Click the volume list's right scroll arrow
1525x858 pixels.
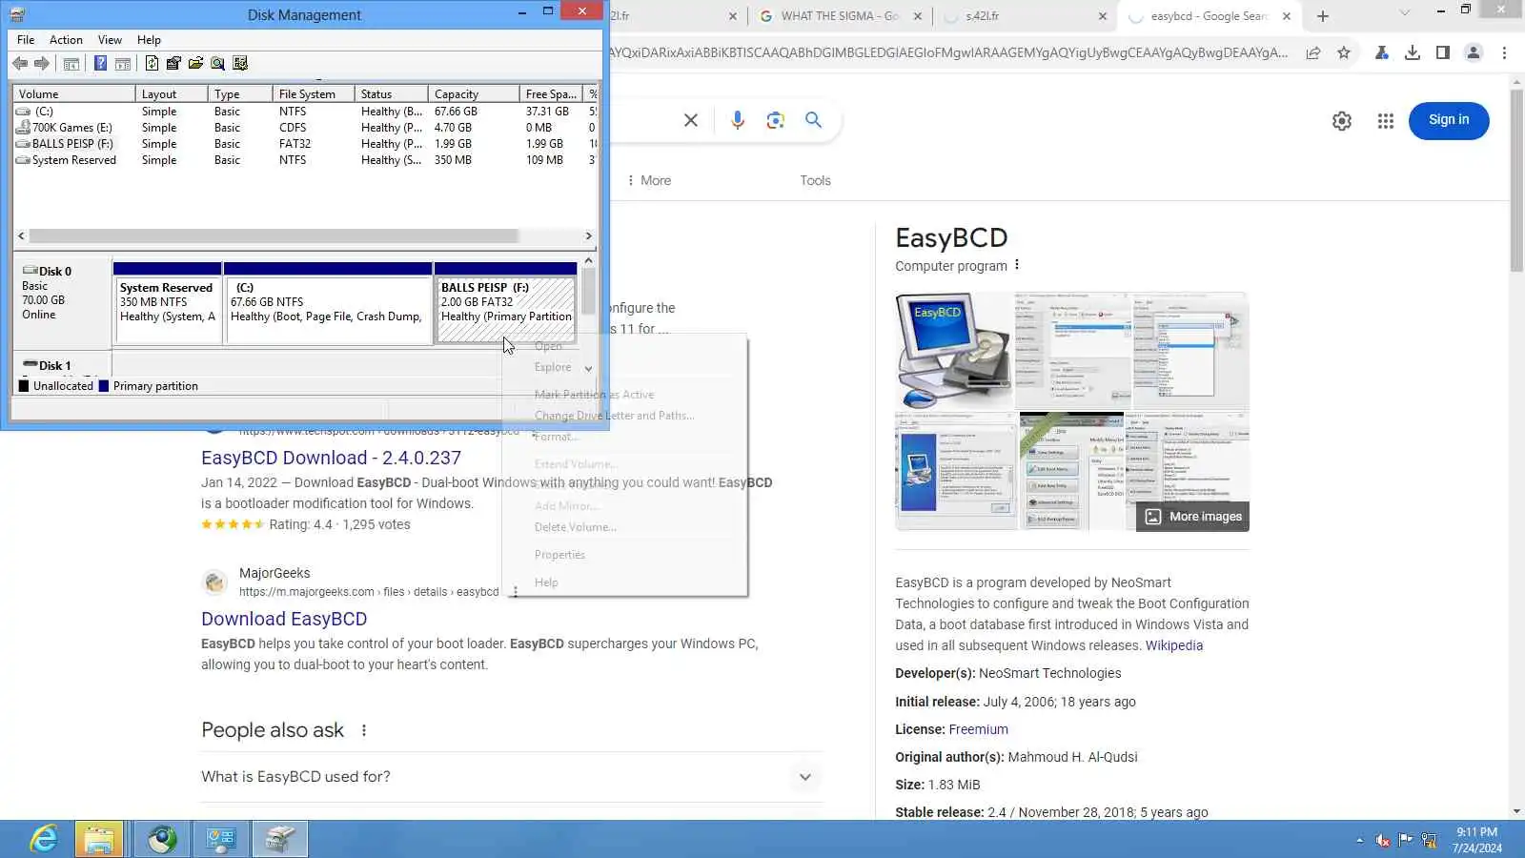pos(588,235)
